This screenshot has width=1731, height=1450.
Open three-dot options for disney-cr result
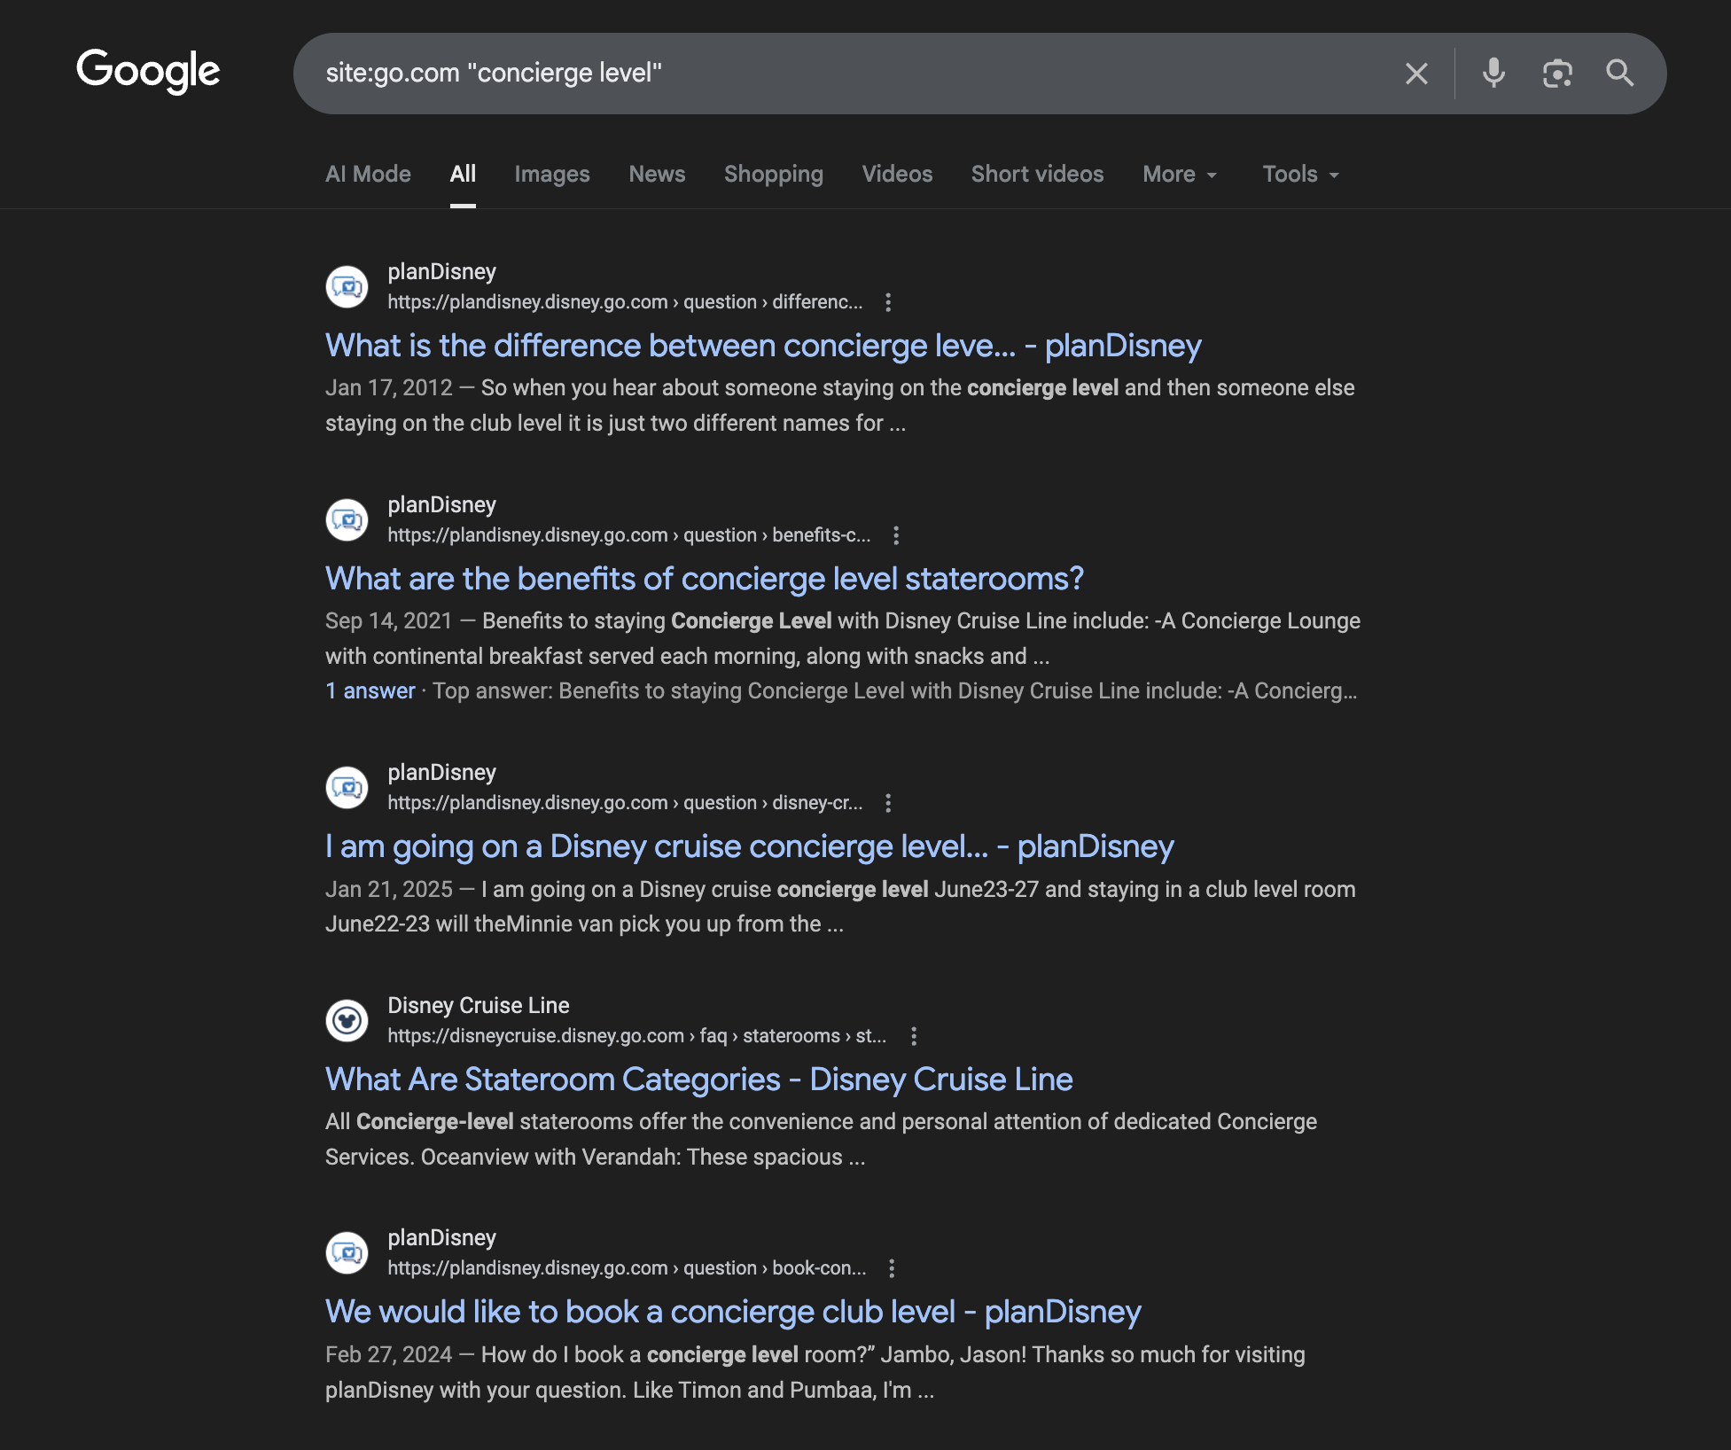click(888, 803)
